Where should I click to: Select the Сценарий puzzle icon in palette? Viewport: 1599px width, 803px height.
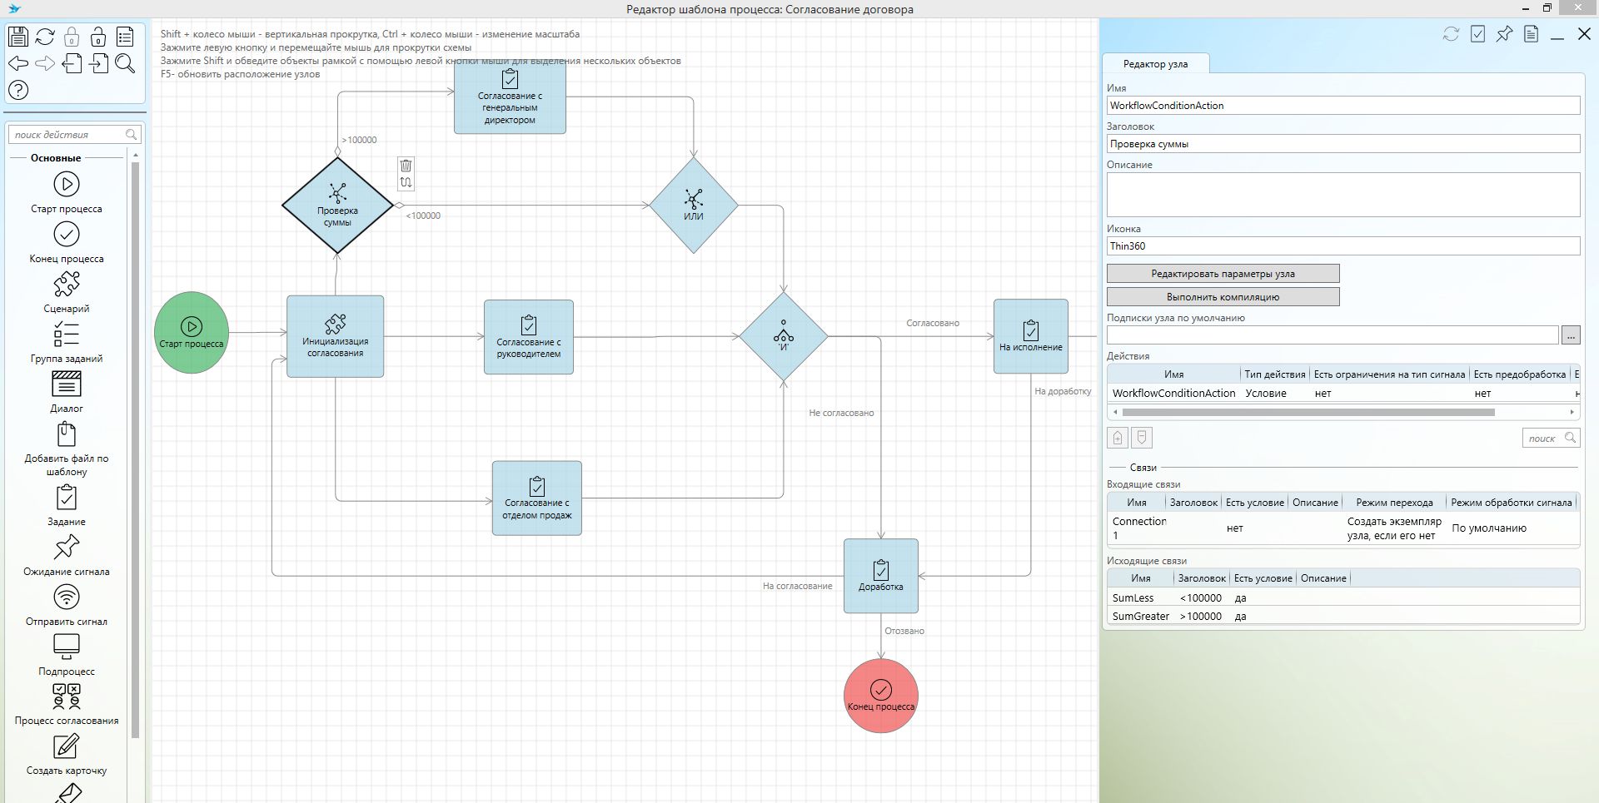click(67, 285)
